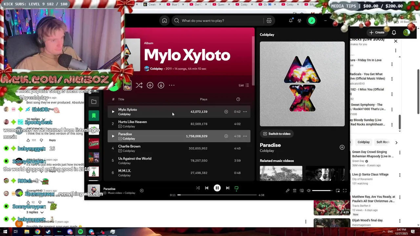The image size is (420, 236).
Task: Adjust the Spotify volume slider
Action: pos(322,191)
